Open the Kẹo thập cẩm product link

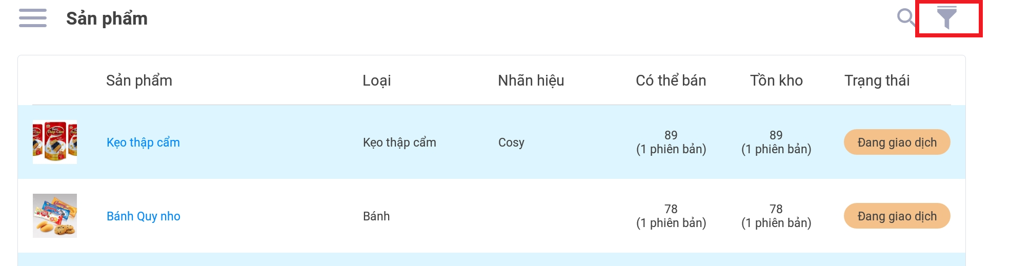(143, 142)
